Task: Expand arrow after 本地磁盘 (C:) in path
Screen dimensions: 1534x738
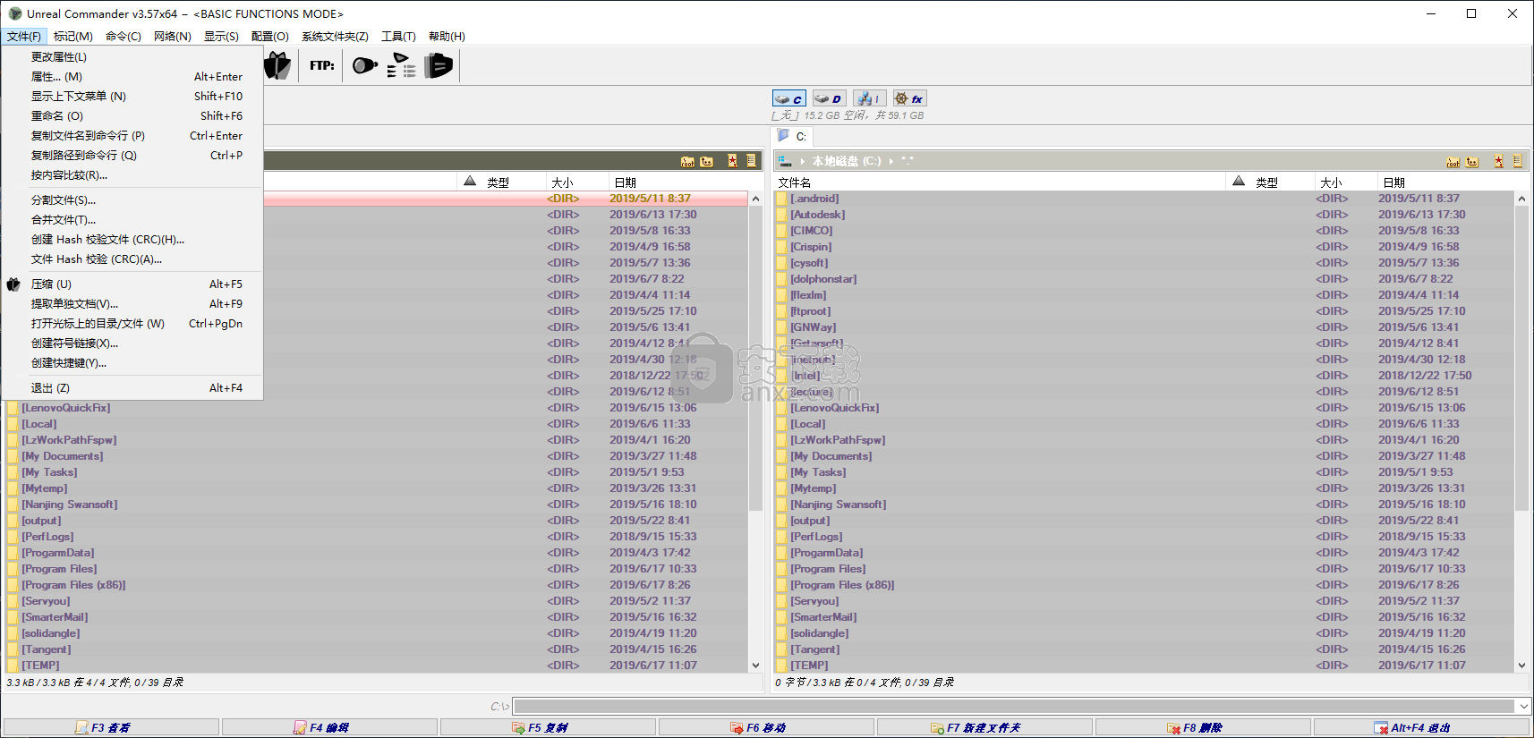Action: pyautogui.click(x=891, y=162)
